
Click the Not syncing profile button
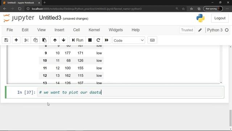tap(213, 9)
